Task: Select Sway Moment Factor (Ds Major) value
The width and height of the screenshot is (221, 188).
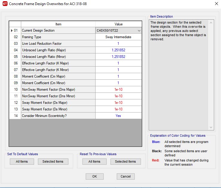Action: 118,103
